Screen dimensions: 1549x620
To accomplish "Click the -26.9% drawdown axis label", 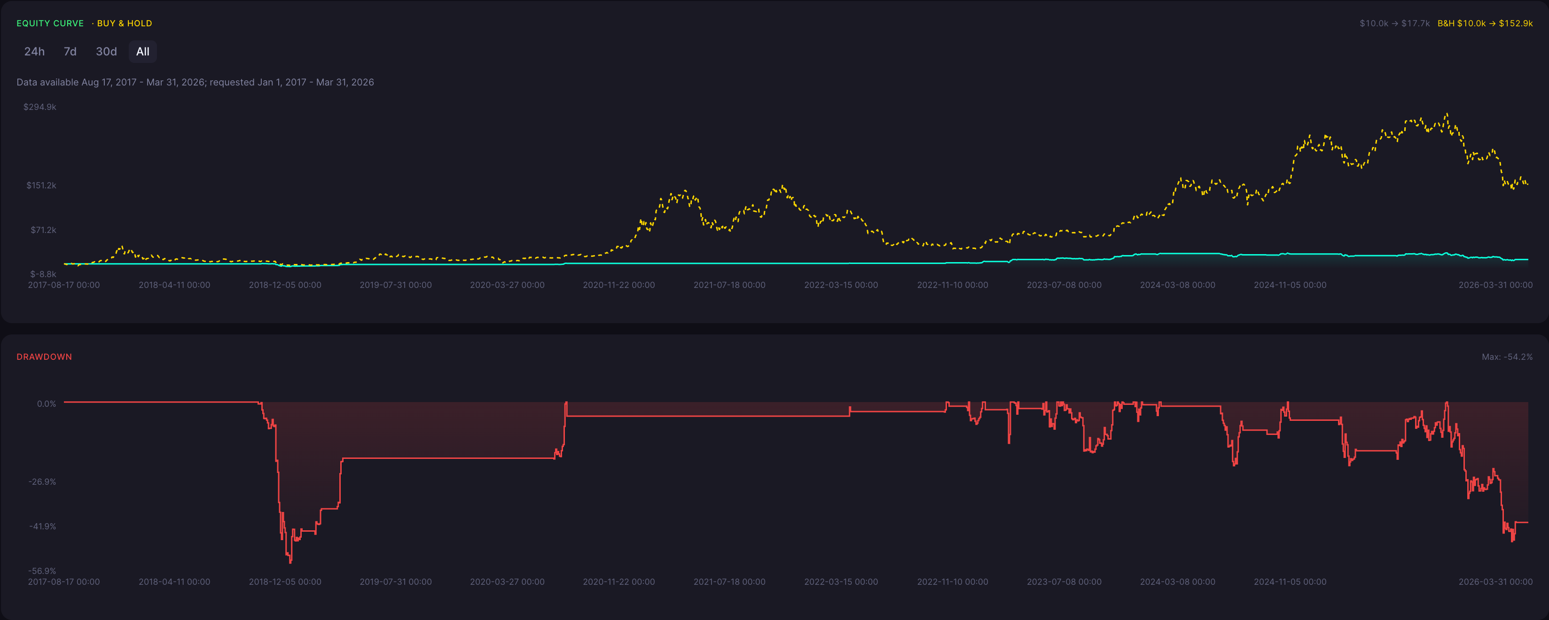I will [x=42, y=482].
